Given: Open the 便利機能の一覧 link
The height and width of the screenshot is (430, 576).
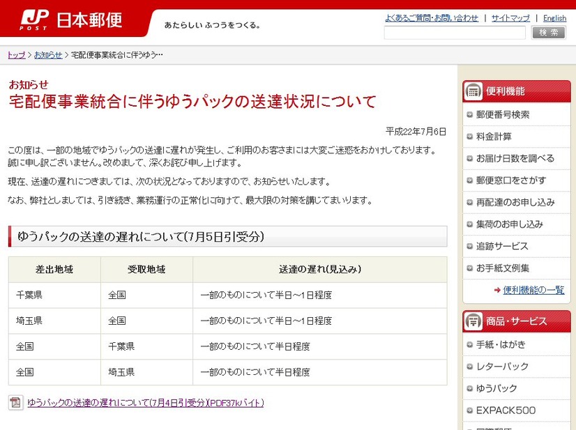Looking at the screenshot, I should 533,290.
